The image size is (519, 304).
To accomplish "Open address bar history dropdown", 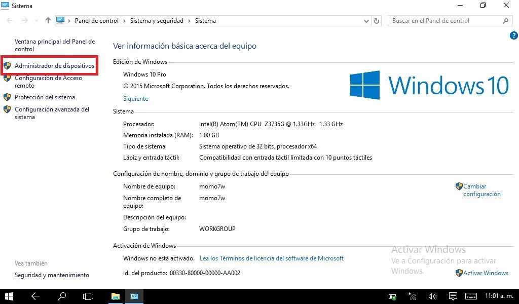I will [x=366, y=21].
